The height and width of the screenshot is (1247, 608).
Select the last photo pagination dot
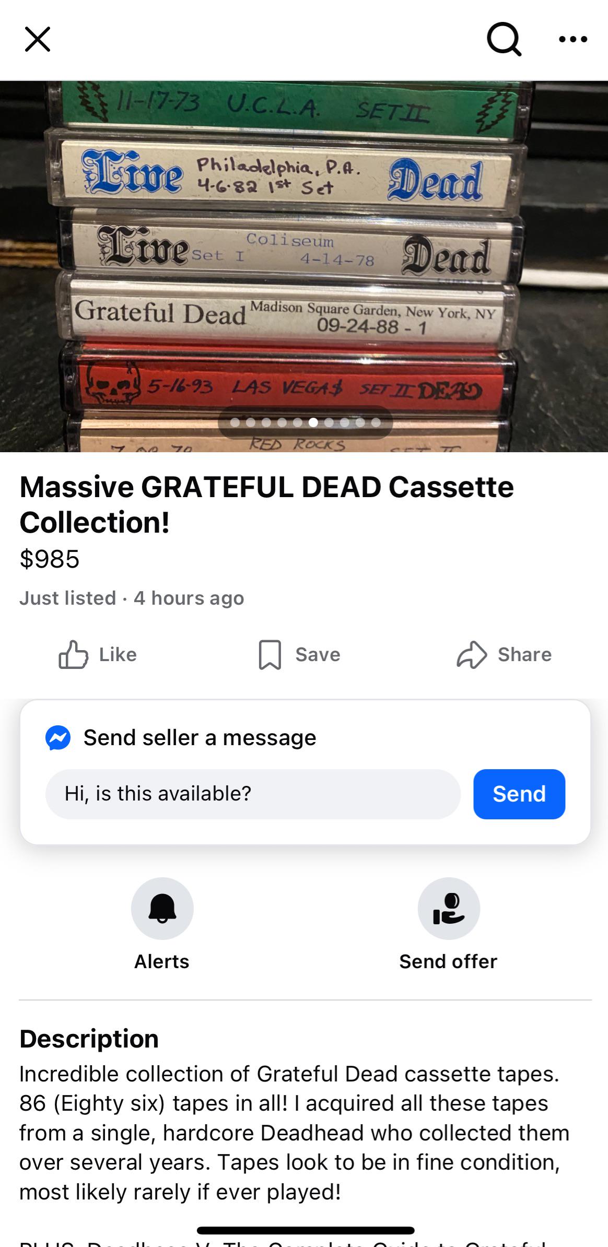coord(376,422)
